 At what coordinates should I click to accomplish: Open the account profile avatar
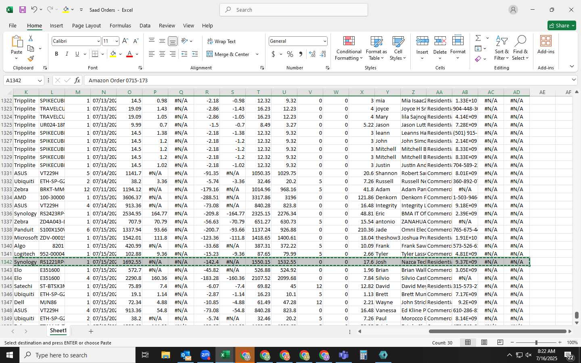coord(513,10)
